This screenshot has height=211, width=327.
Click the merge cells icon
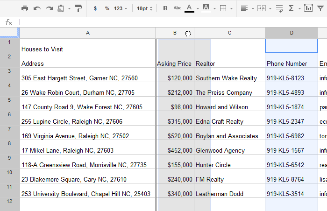(x=262, y=8)
